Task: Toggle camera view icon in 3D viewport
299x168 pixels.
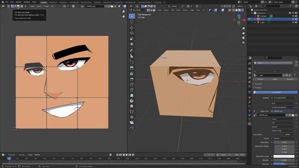Action: tap(243, 38)
